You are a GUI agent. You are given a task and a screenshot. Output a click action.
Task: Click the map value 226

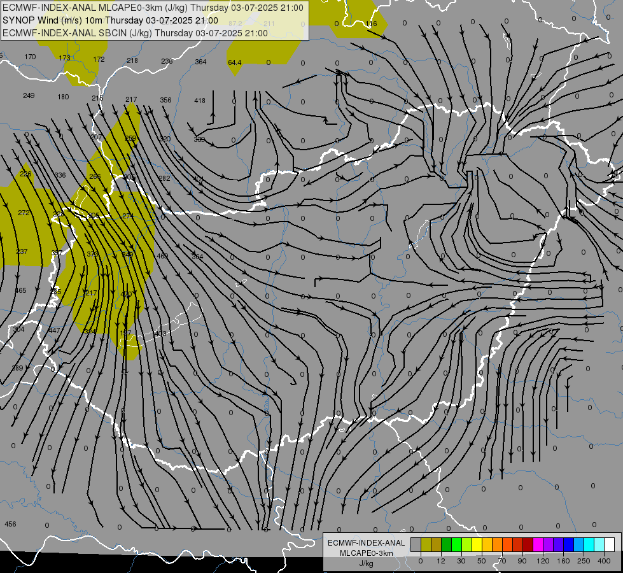pyautogui.click(x=25, y=174)
